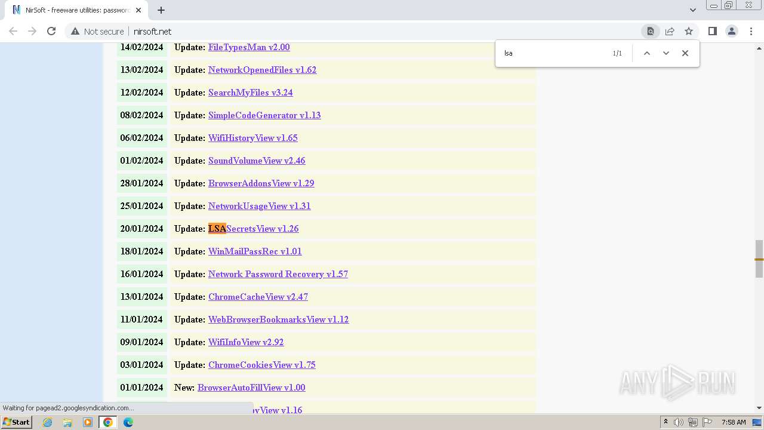Open a new tab with the plus button

tap(161, 10)
